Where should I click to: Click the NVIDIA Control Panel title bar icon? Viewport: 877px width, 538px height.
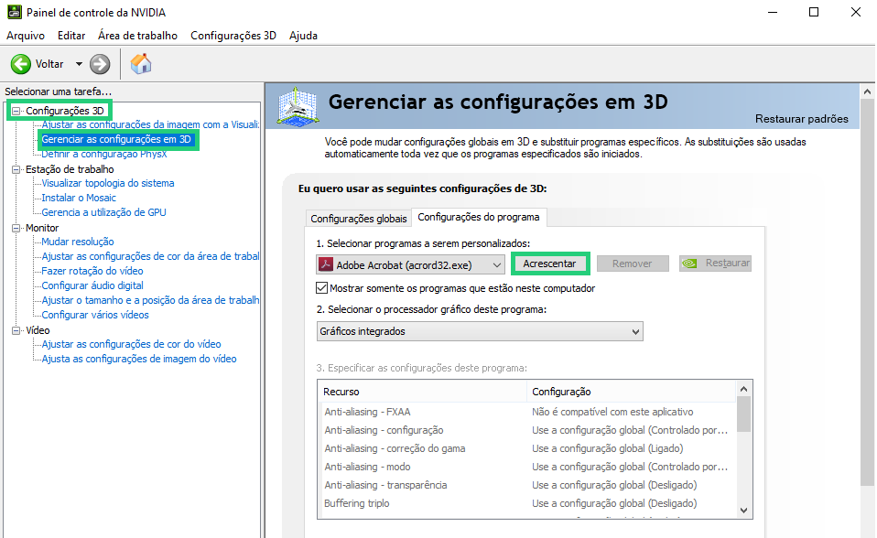click(13, 13)
